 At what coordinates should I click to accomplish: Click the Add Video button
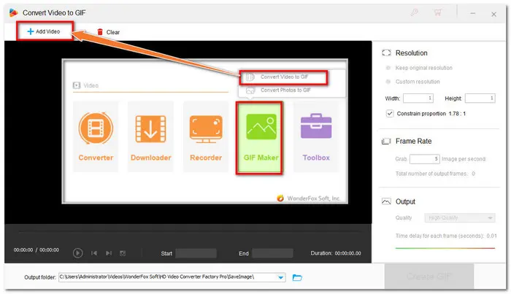[x=44, y=31]
